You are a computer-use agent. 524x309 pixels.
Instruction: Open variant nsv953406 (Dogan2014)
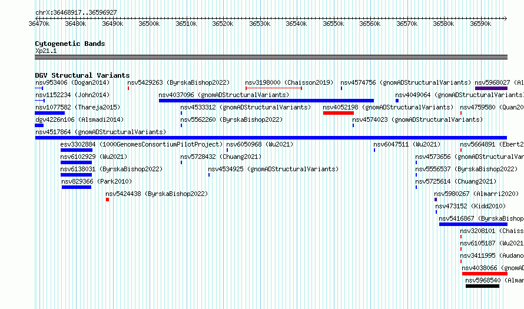click(x=72, y=82)
